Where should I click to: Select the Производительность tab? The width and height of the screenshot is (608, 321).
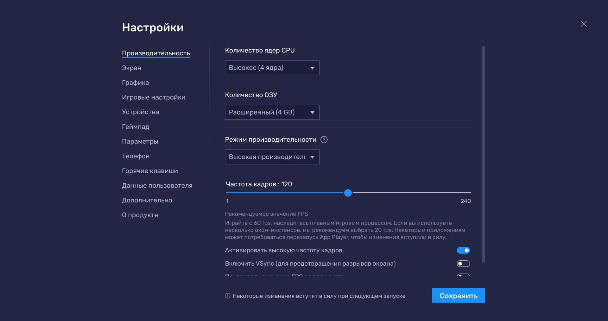(156, 53)
